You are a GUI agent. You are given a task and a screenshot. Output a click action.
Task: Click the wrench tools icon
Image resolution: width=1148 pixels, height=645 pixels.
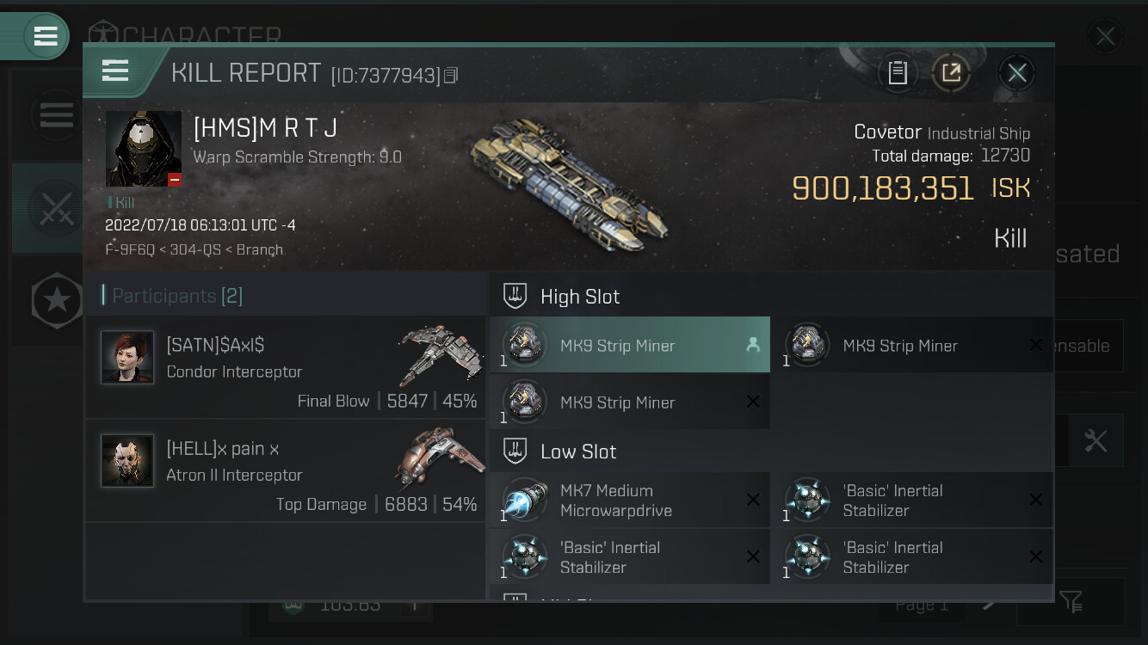point(1096,441)
